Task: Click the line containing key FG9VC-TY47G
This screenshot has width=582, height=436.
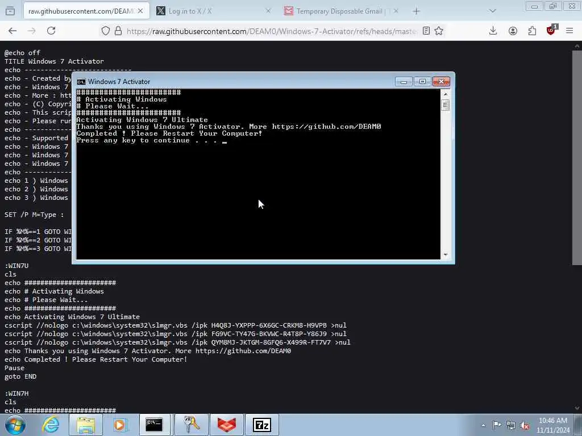Action: [175, 334]
